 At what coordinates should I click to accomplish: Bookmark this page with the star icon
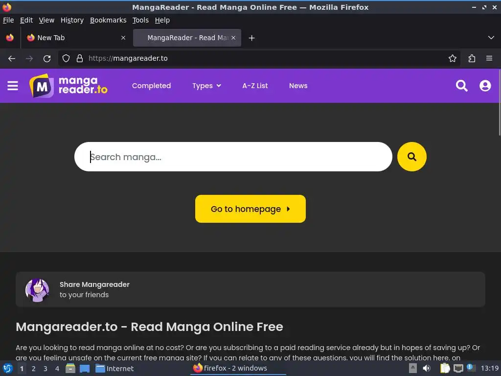click(453, 59)
